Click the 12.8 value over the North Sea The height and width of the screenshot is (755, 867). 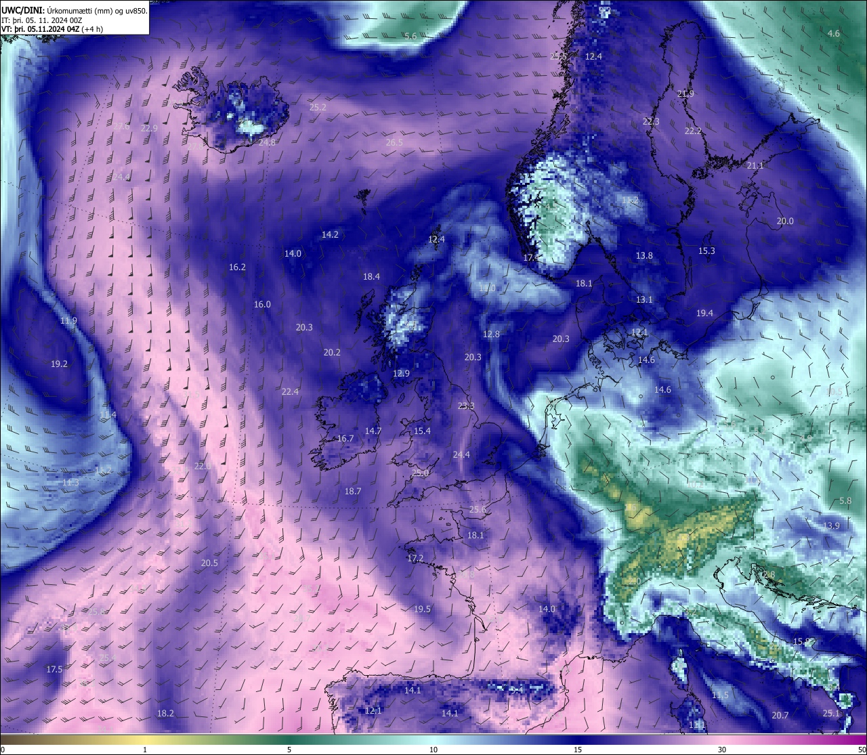click(x=491, y=334)
